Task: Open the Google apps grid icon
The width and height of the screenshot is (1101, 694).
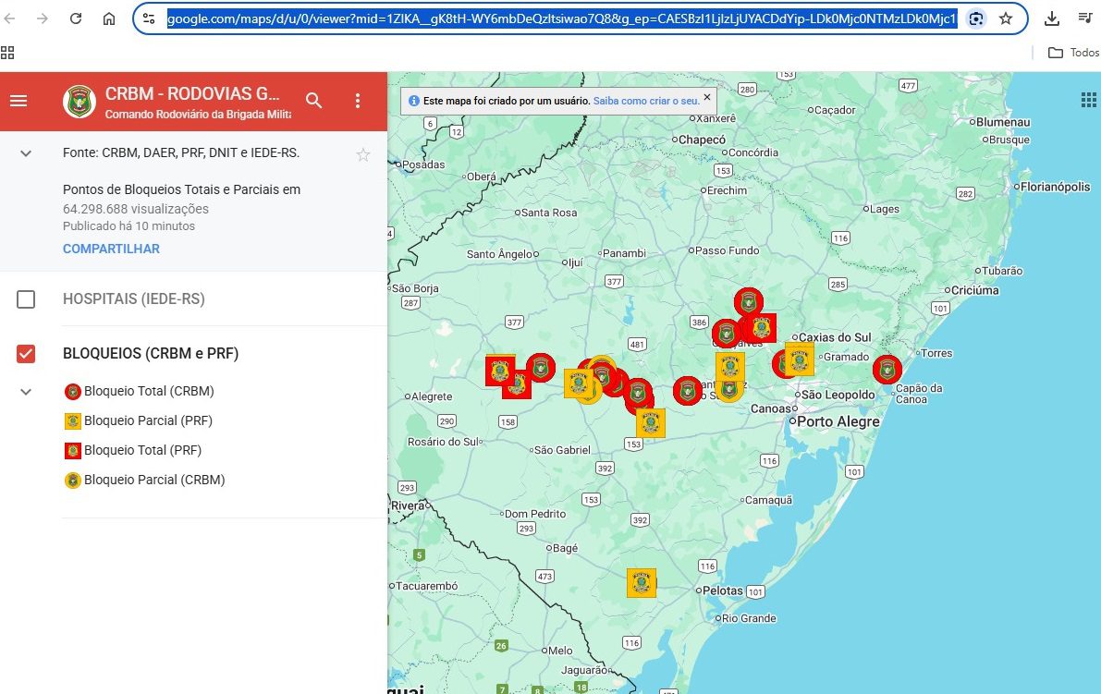Action: 1088,100
